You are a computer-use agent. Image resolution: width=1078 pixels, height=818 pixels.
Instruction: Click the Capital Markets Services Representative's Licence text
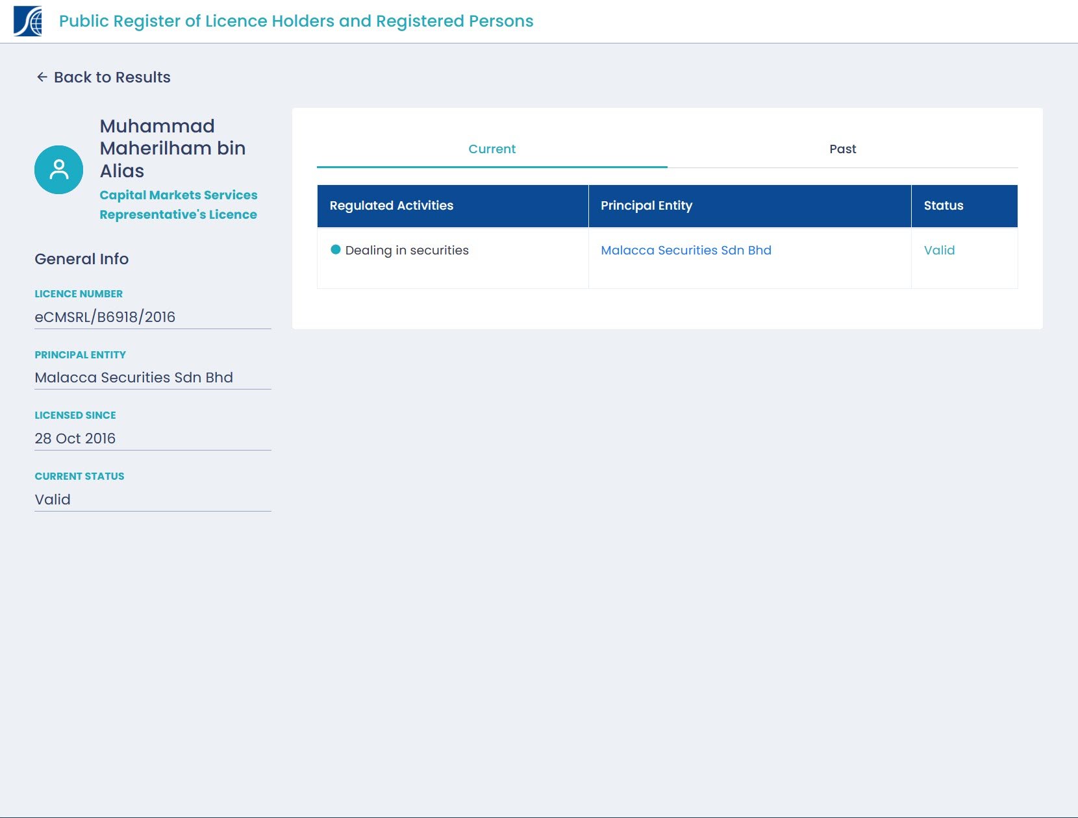pyautogui.click(x=179, y=204)
